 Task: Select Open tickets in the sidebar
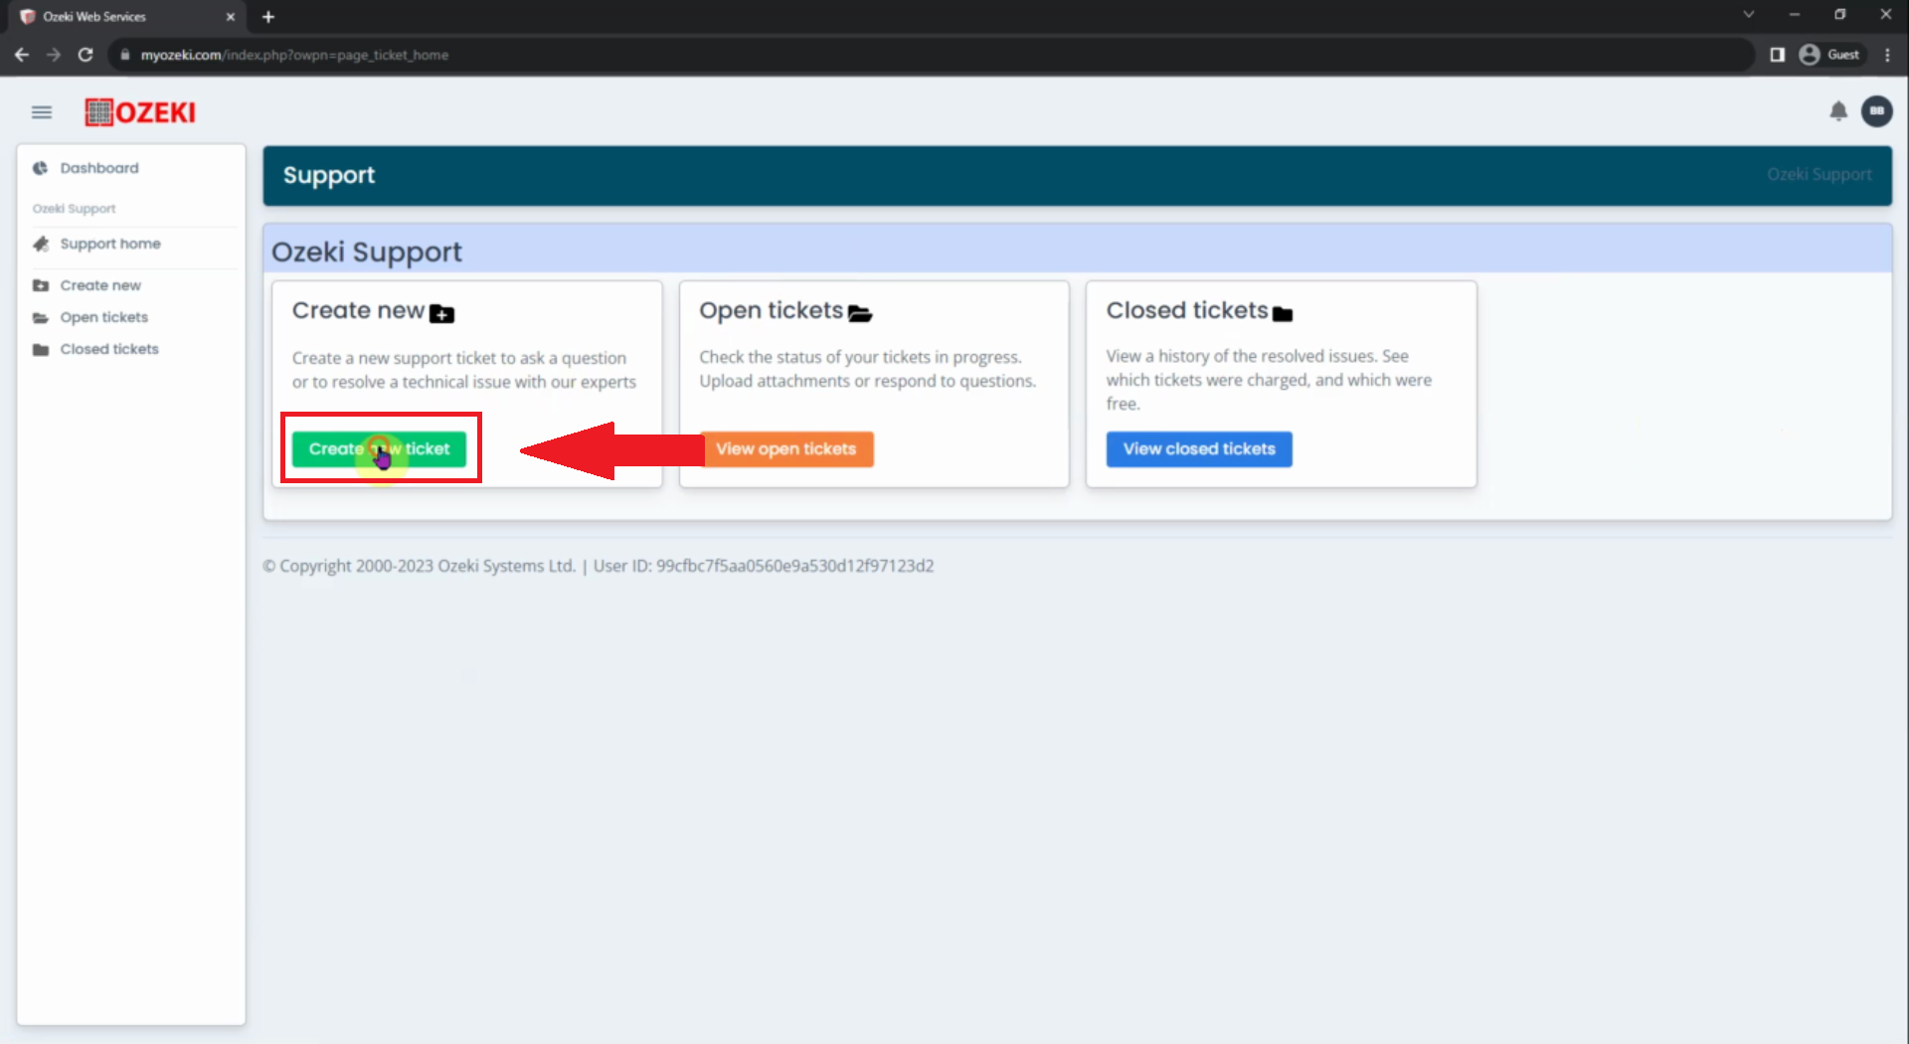coord(103,317)
